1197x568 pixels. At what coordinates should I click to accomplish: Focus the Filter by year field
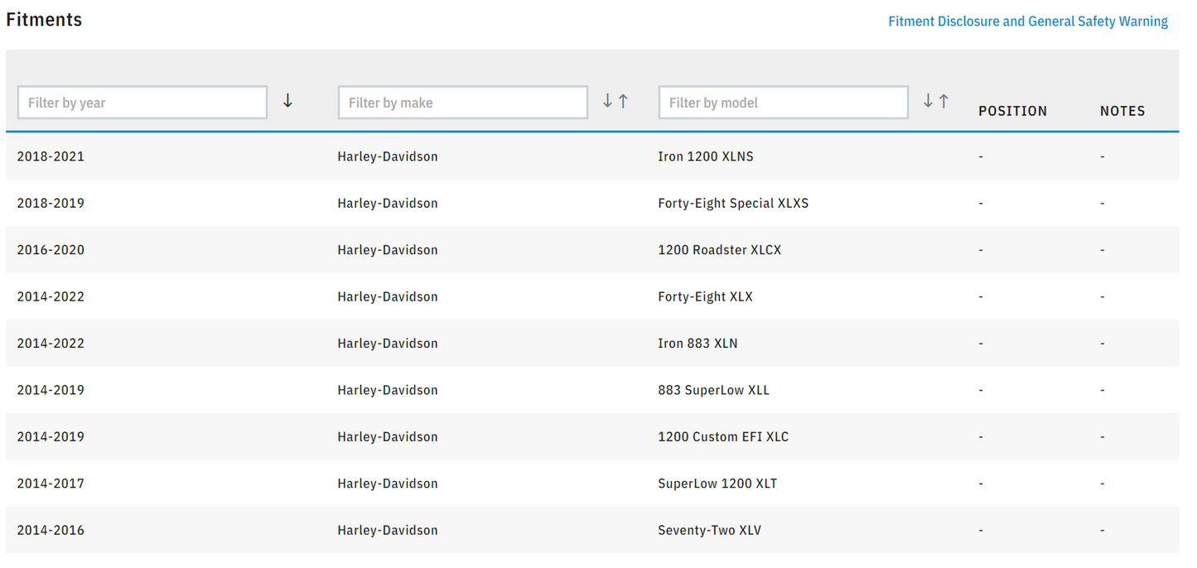142,103
